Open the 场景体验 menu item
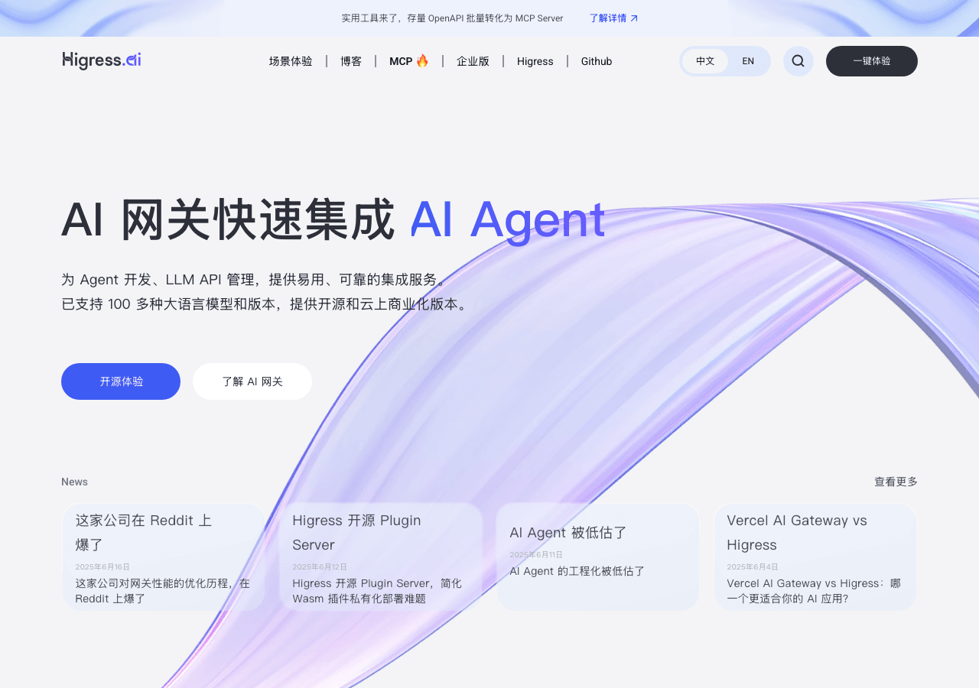This screenshot has height=688, width=979. tap(291, 61)
